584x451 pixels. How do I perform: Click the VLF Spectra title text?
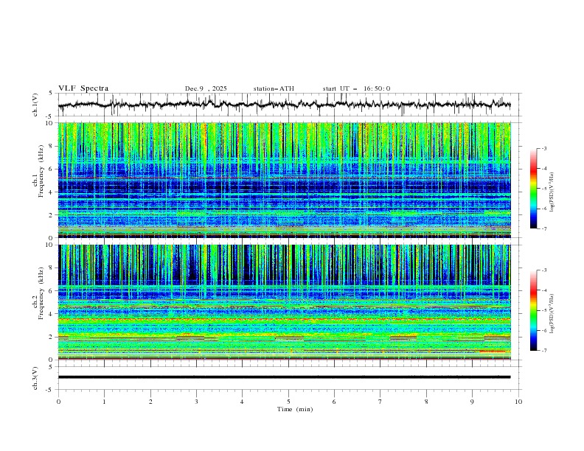(83, 88)
